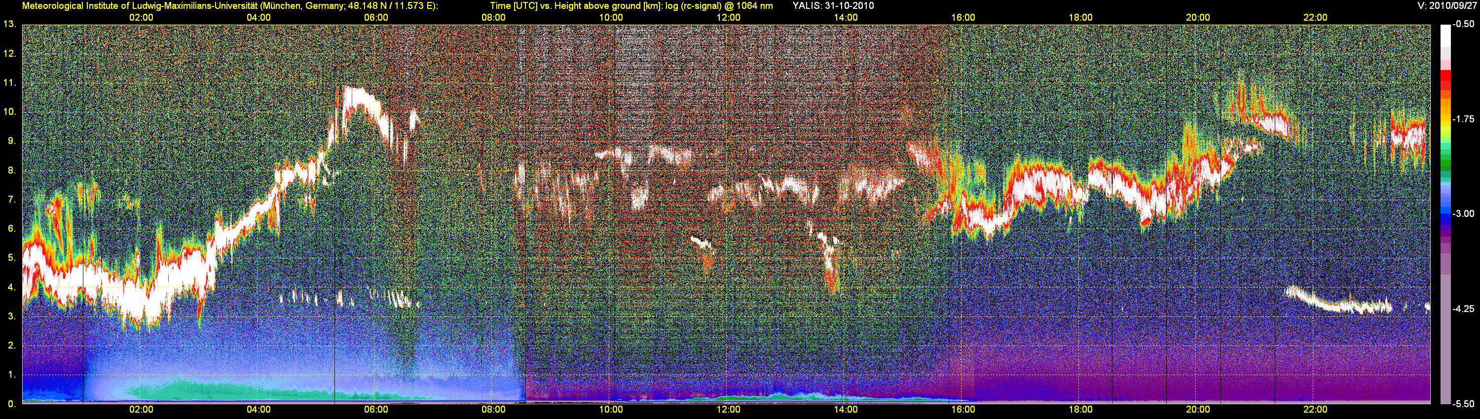Click the 11. km height axis label

pyautogui.click(x=10, y=83)
